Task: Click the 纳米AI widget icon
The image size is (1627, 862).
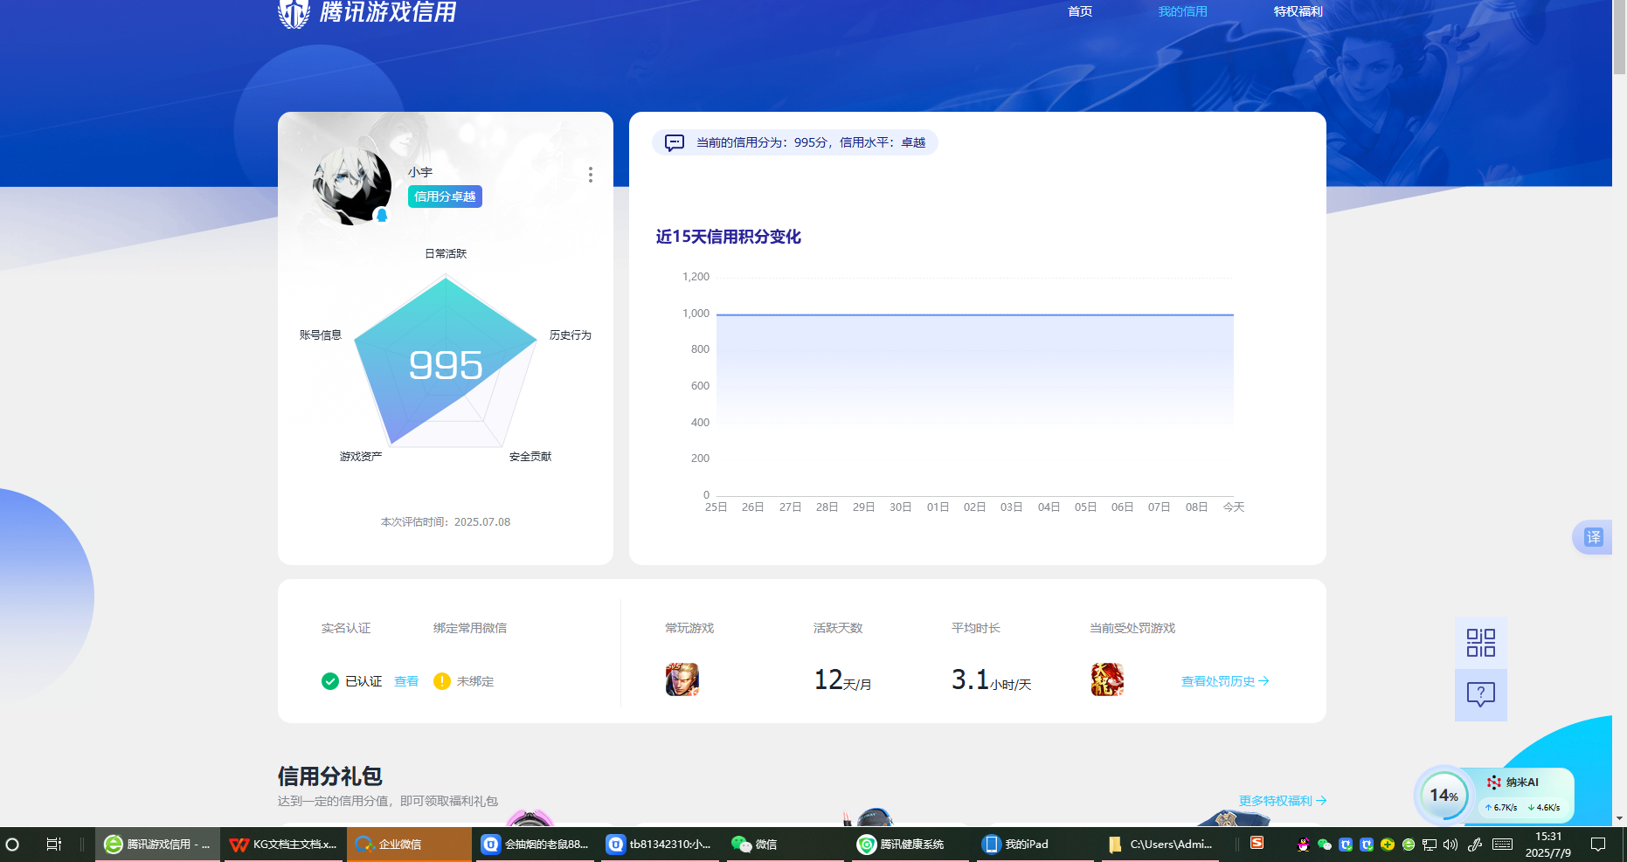Action: (1494, 783)
